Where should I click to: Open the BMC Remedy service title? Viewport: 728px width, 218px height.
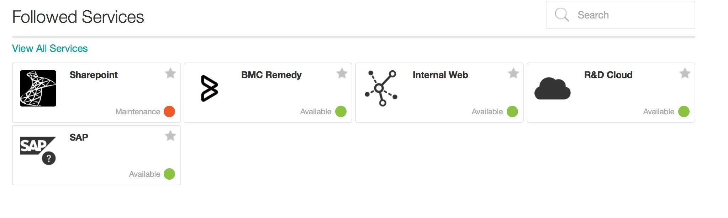pos(271,75)
